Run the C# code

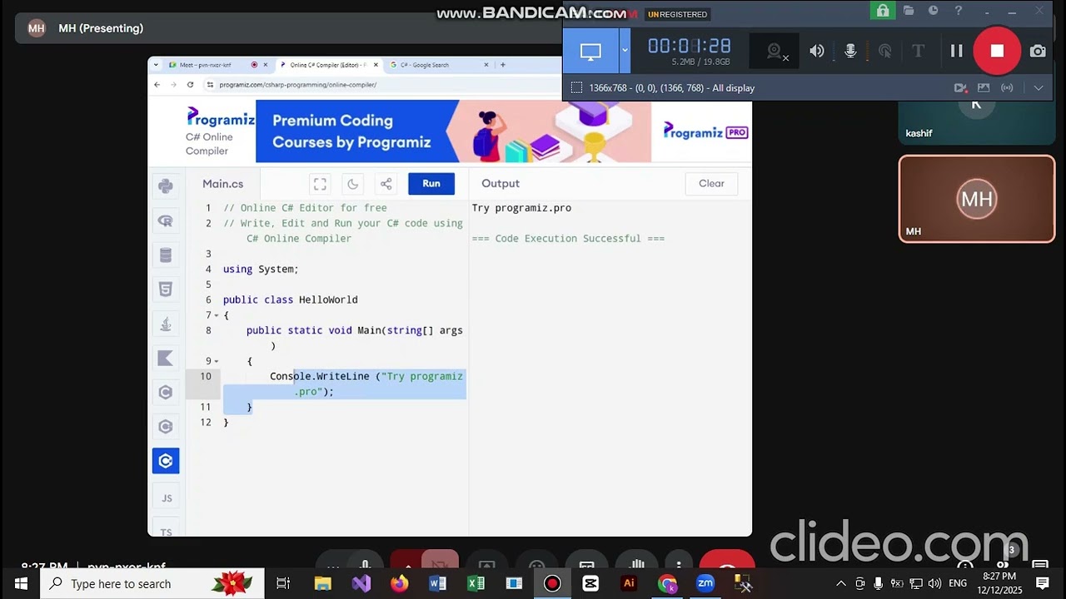[431, 184]
